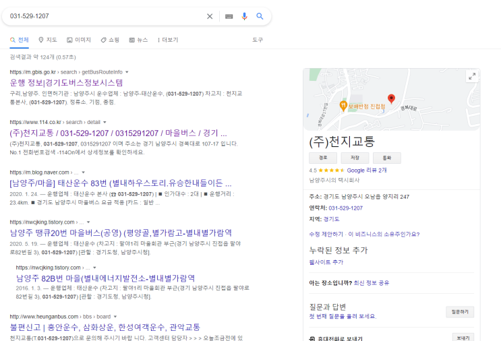Image resolution: width=501 pixels, height=341 pixels.
Task: Open the 도구 search tools
Action: tap(258, 40)
